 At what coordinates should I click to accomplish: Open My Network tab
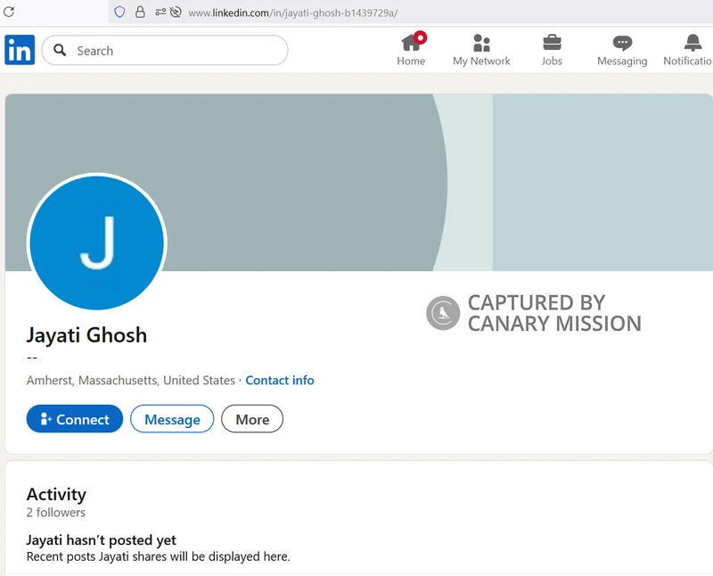pos(481,50)
